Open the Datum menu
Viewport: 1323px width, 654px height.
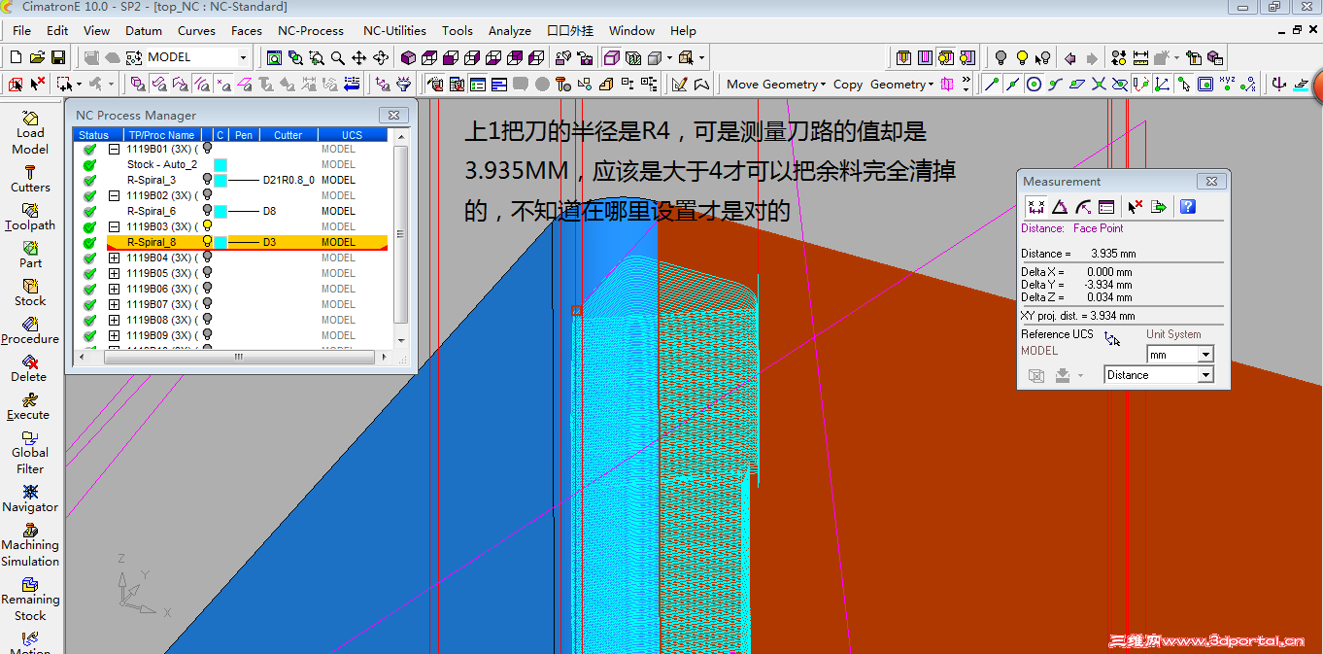144,31
